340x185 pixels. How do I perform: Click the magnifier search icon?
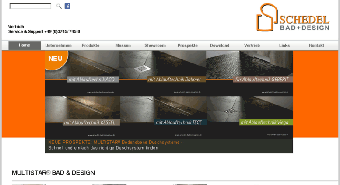(59, 6)
